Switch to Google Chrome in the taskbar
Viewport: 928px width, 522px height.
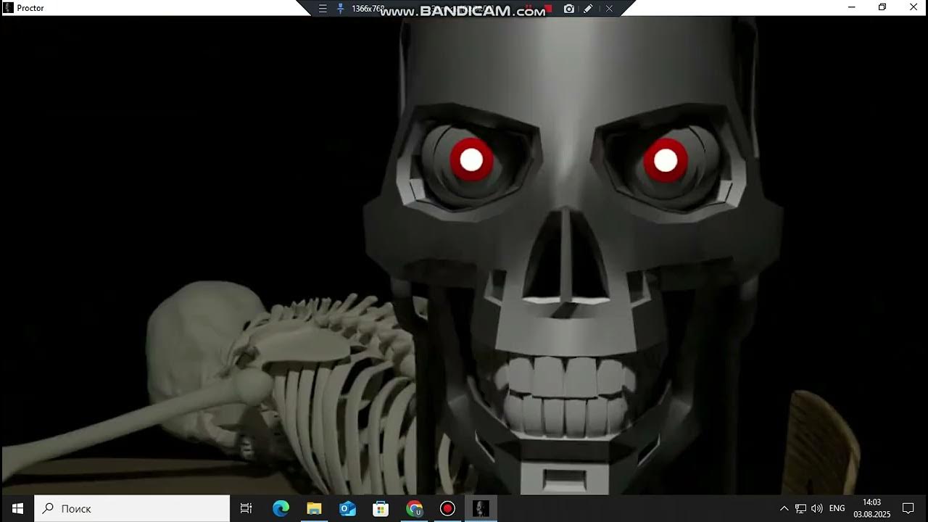pyautogui.click(x=414, y=508)
